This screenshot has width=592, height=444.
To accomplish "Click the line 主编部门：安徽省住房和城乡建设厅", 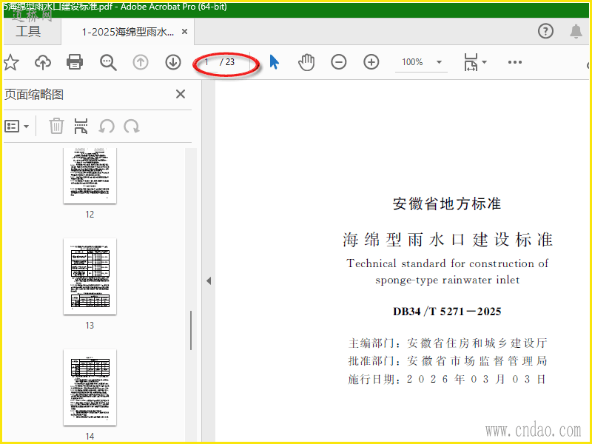I will tap(447, 343).
